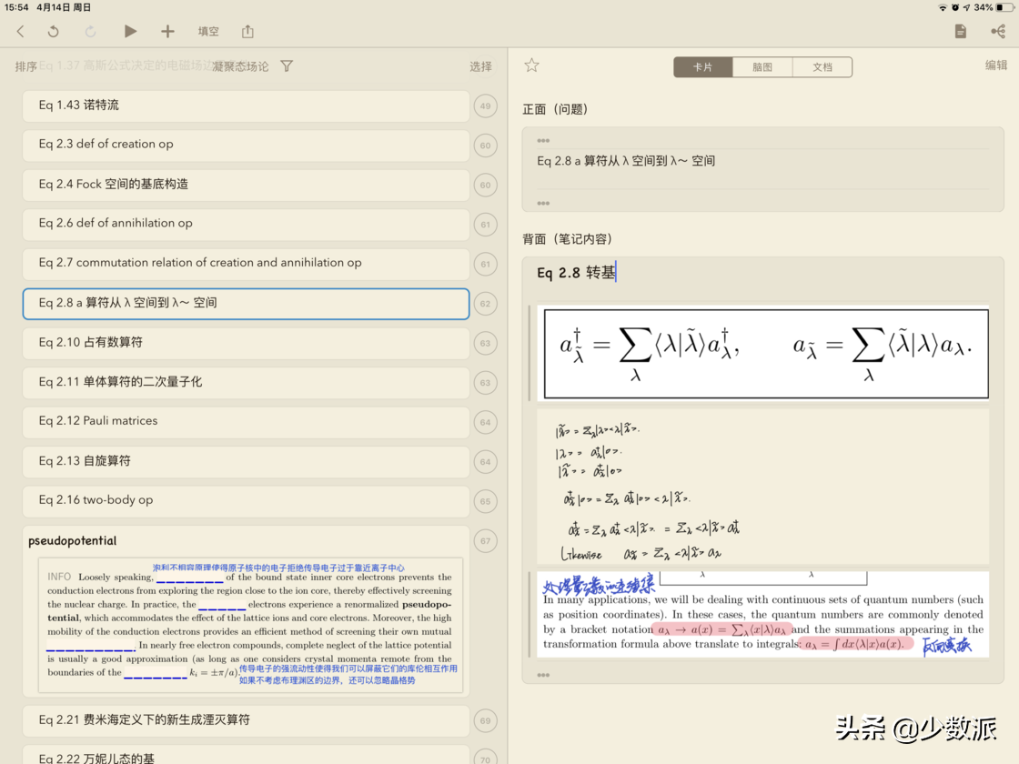Screen dimensions: 1019x764
Task: Open card Eq 2.3 def of creation op
Action: tap(246, 145)
